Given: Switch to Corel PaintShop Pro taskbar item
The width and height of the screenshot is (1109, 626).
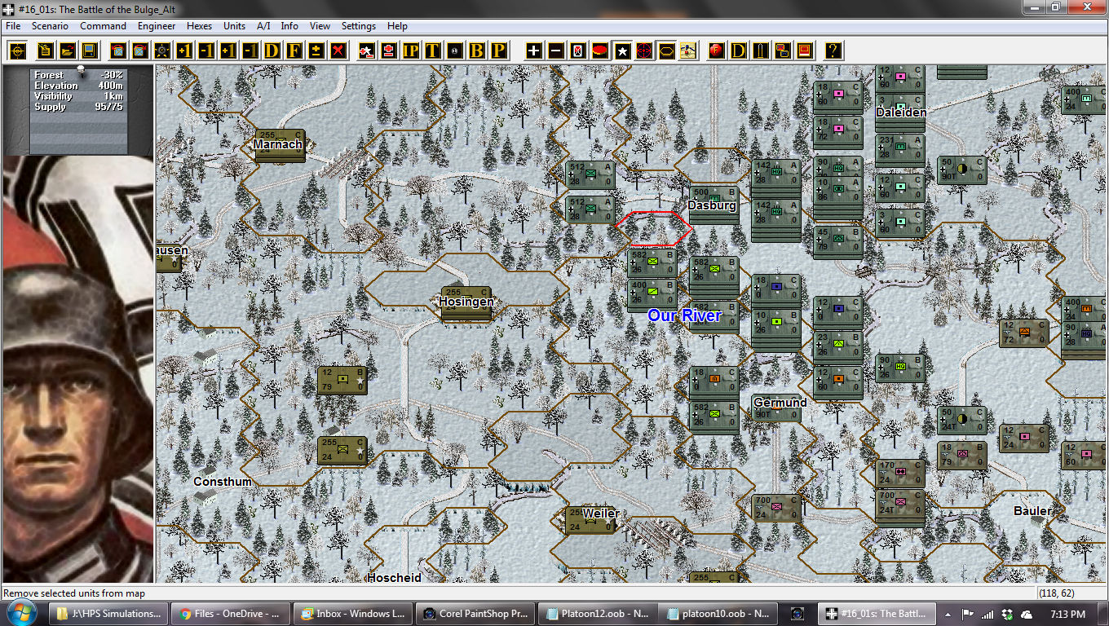Looking at the screenshot, I should tap(476, 614).
